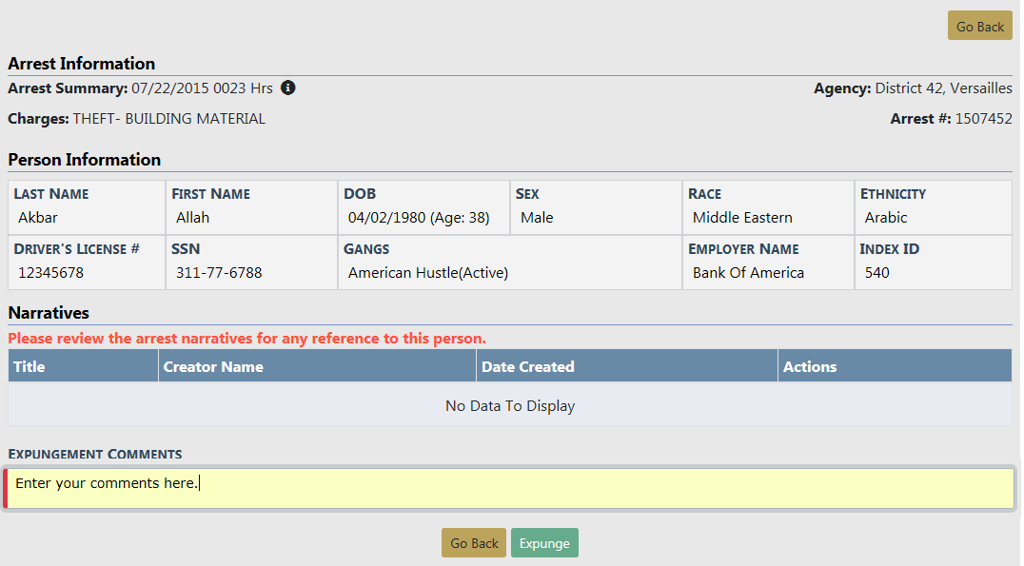
Task: Sort by the Date Created column header
Action: (528, 366)
